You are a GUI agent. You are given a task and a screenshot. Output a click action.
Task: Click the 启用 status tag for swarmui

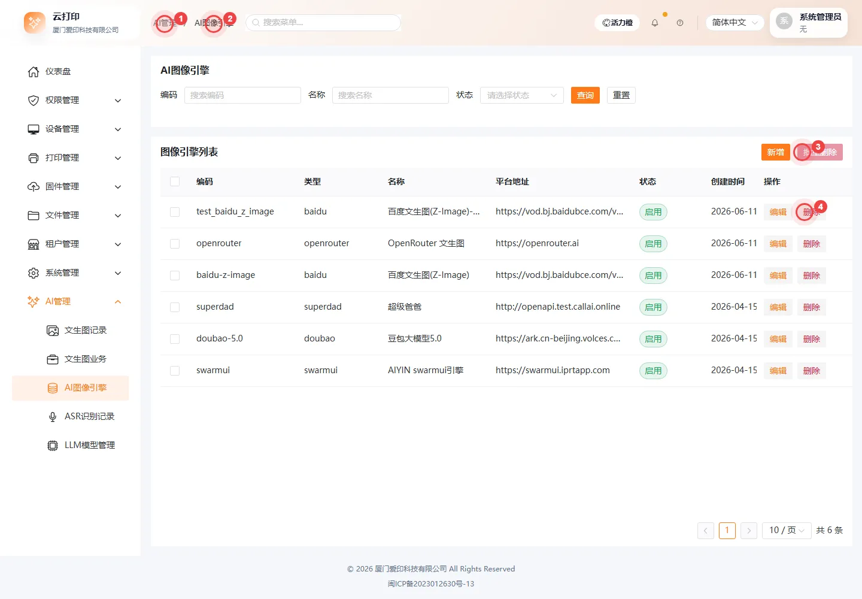click(x=653, y=371)
